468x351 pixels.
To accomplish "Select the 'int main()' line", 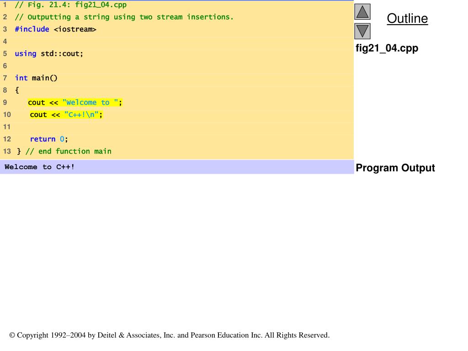I will 36,78.
